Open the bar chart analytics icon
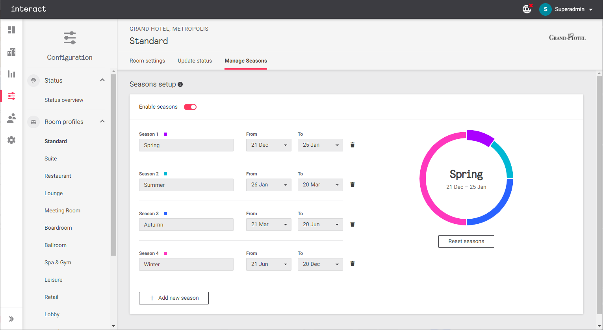This screenshot has width=603, height=330. [11, 74]
